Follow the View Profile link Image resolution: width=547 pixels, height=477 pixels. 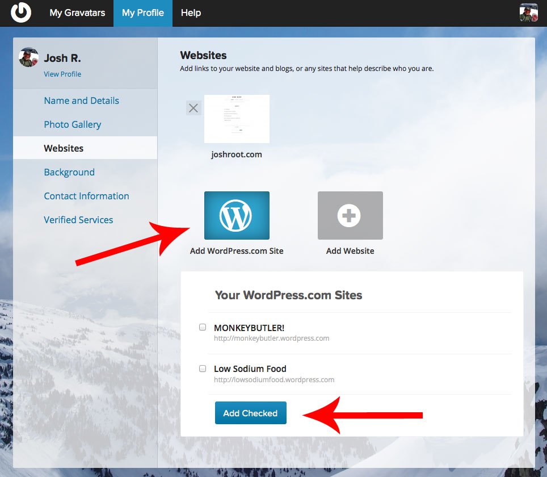pyautogui.click(x=62, y=74)
